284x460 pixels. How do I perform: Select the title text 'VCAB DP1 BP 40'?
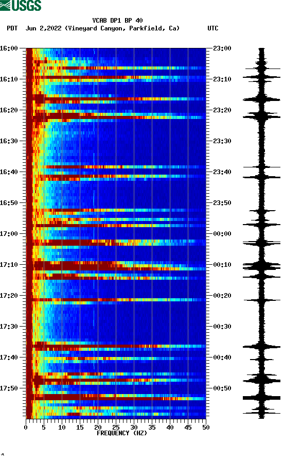pyautogui.click(x=117, y=21)
